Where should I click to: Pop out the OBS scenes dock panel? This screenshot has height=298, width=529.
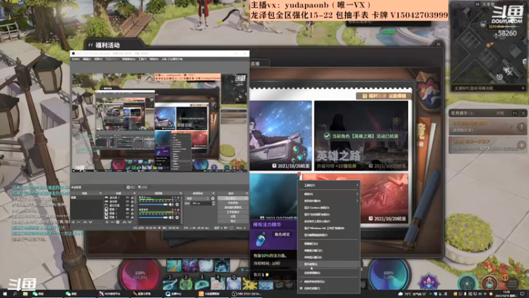point(101,193)
